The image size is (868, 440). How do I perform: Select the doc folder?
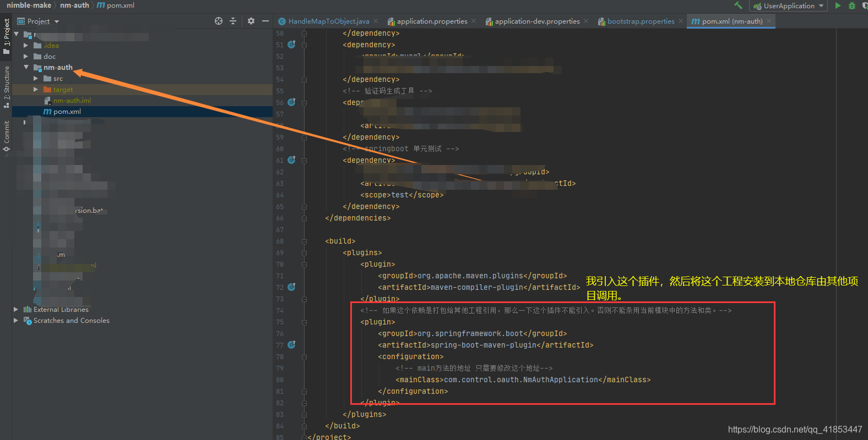click(50, 57)
